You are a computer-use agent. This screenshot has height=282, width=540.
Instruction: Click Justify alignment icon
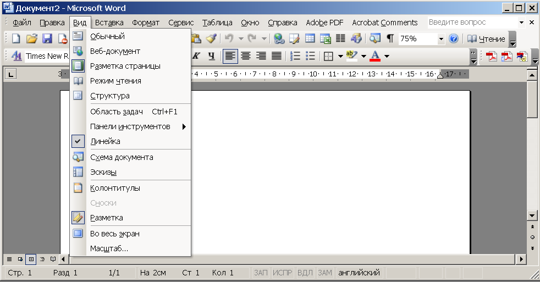pyautogui.click(x=277, y=56)
